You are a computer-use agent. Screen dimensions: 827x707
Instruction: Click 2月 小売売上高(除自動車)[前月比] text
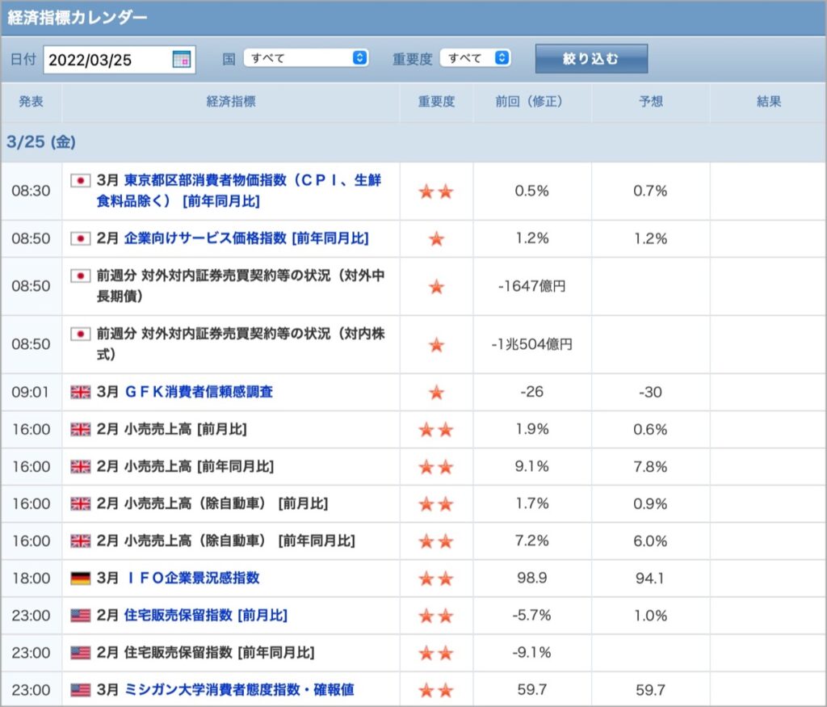pos(212,504)
